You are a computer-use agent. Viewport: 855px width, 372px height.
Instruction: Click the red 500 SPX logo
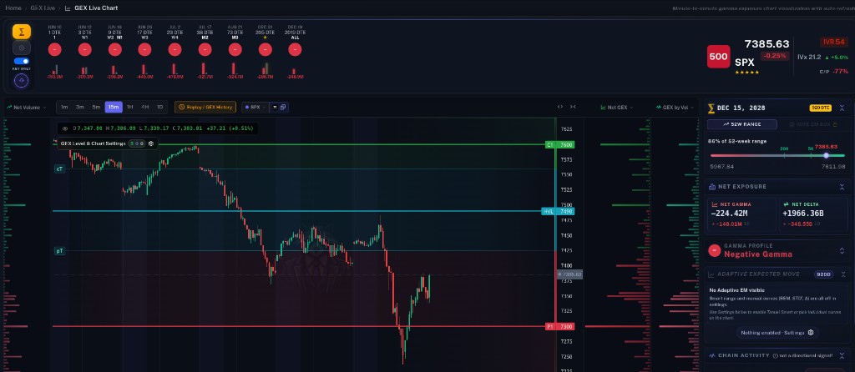click(719, 57)
